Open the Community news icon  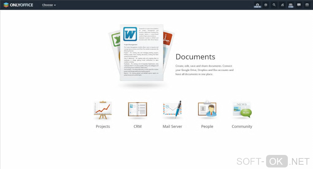coord(242,109)
